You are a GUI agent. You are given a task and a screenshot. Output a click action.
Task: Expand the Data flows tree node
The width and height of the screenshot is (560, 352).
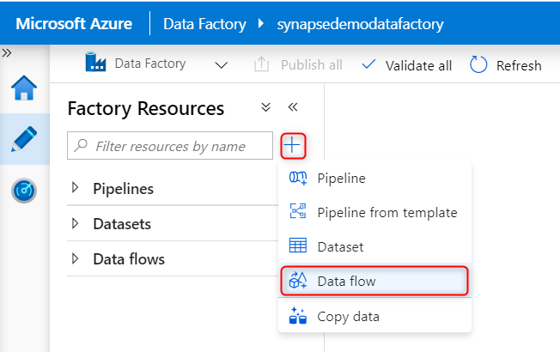75,258
